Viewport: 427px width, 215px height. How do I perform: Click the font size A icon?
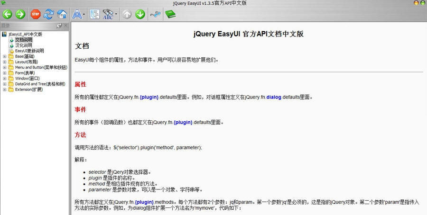click(77, 14)
